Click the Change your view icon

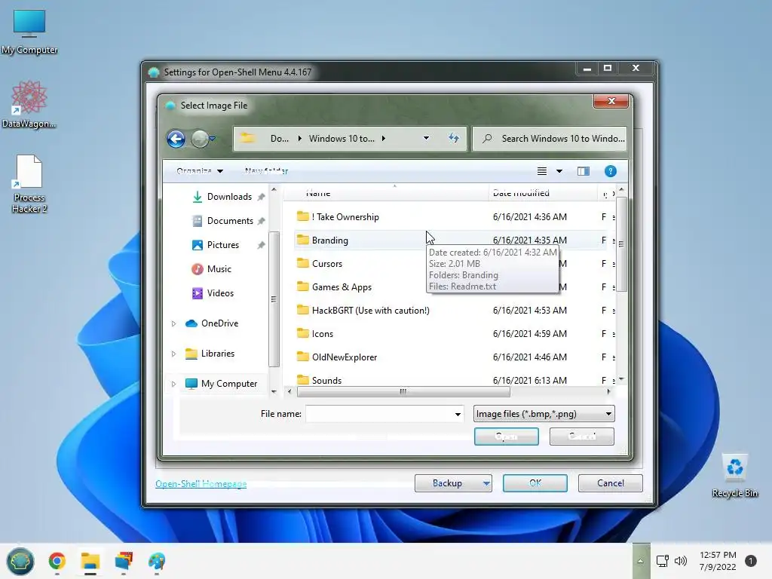click(541, 171)
